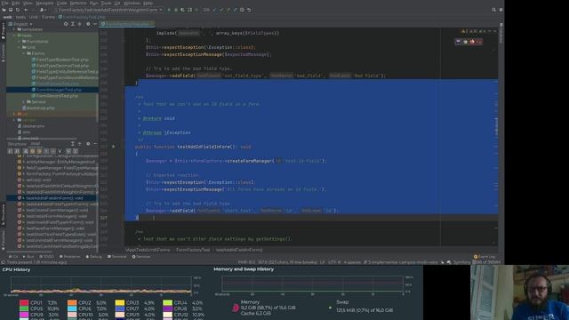Viewport: 569px width, 320px height.
Task: Click the Search Everywhere magnifier icon
Action: click(x=494, y=10)
